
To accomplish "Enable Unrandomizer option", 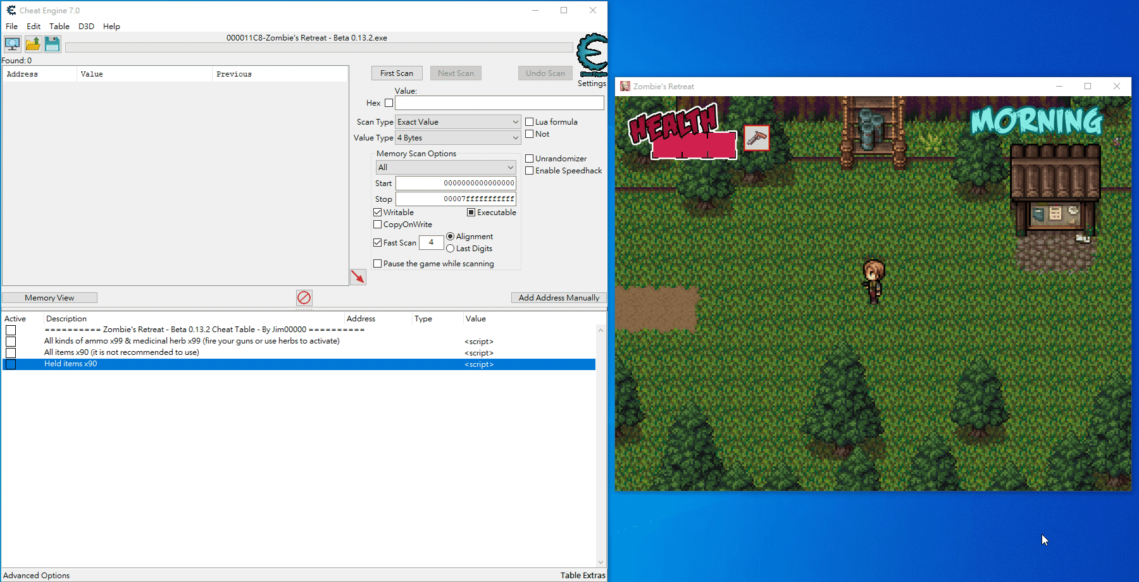I will tap(529, 159).
